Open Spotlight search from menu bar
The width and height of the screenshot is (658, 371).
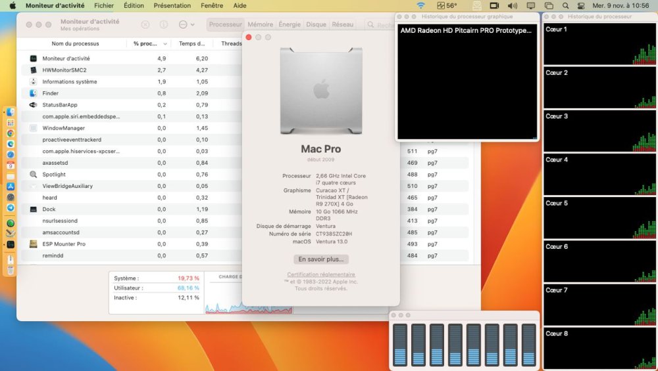(x=566, y=5)
